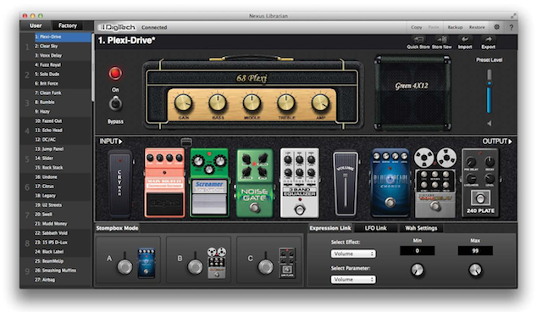Select the Cry Wah pedal
This screenshot has width=542, height=312.
(x=119, y=183)
